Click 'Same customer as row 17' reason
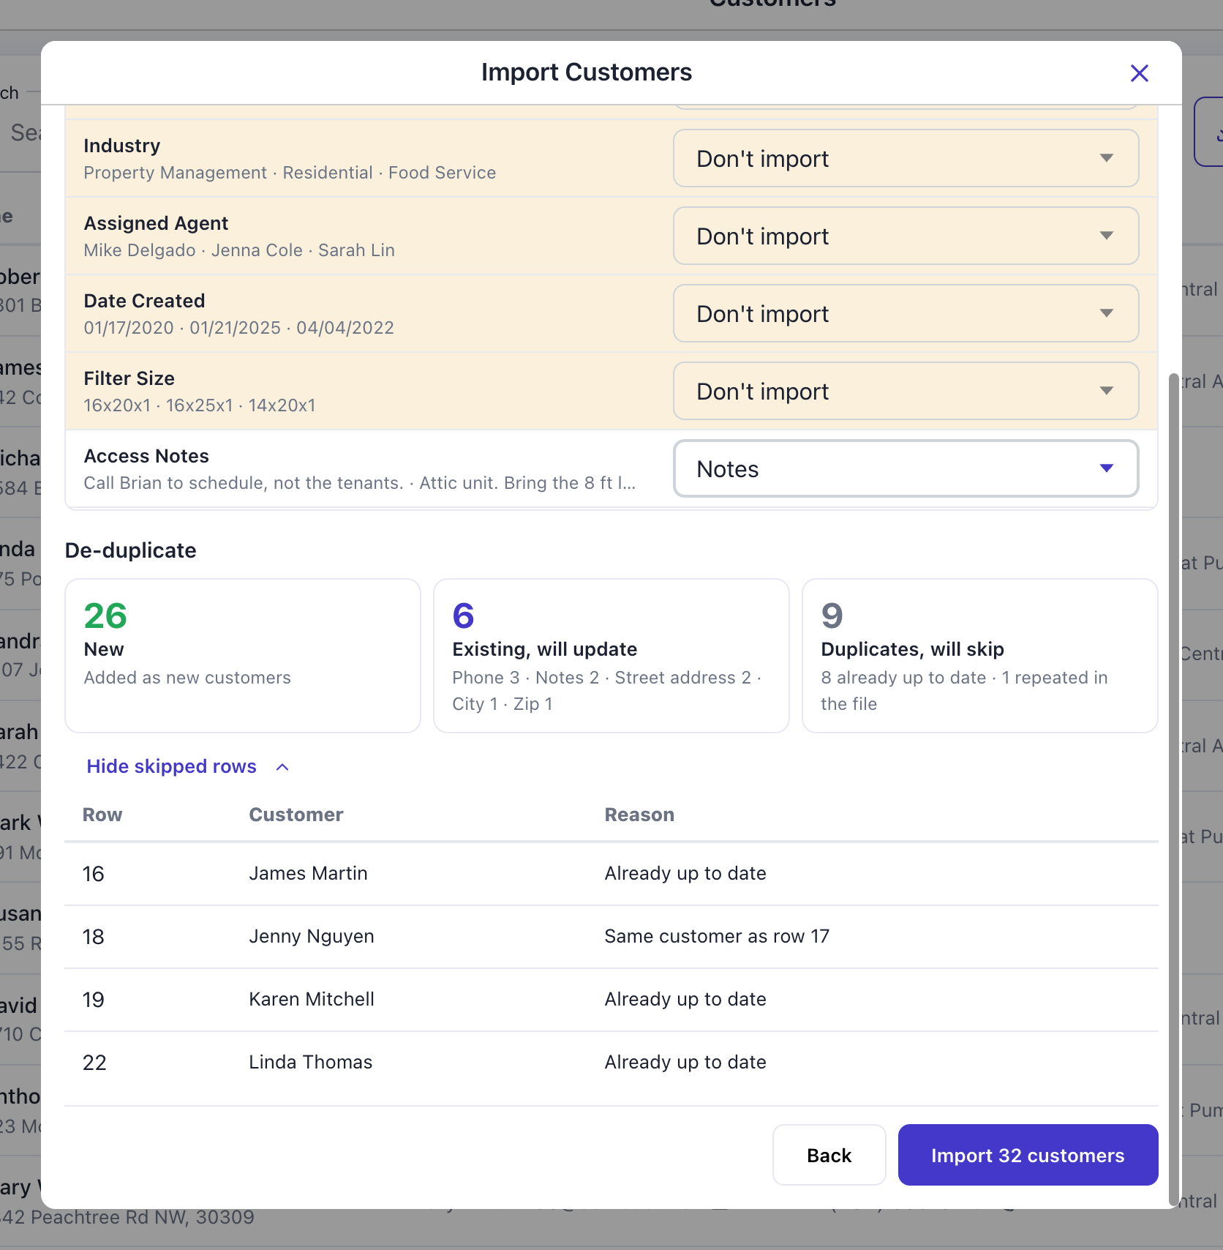This screenshot has height=1250, width=1223. click(717, 936)
